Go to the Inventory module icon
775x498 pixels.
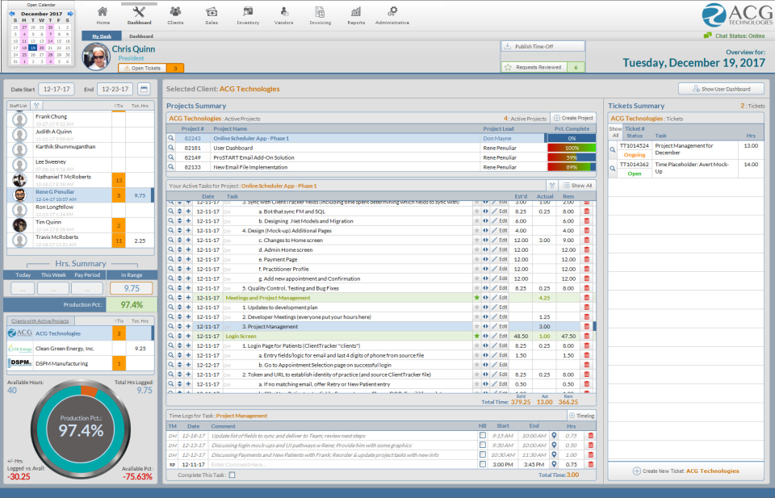pos(248,12)
